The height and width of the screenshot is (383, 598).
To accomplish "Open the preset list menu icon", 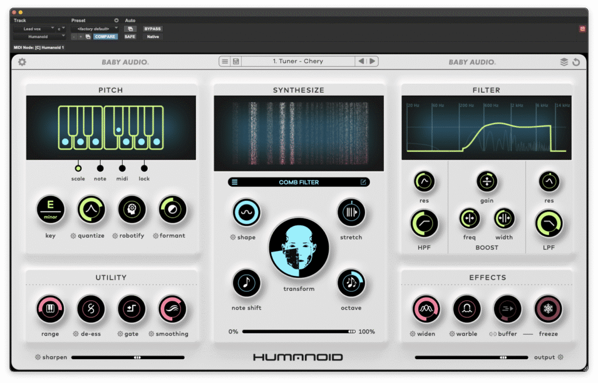I will [225, 61].
